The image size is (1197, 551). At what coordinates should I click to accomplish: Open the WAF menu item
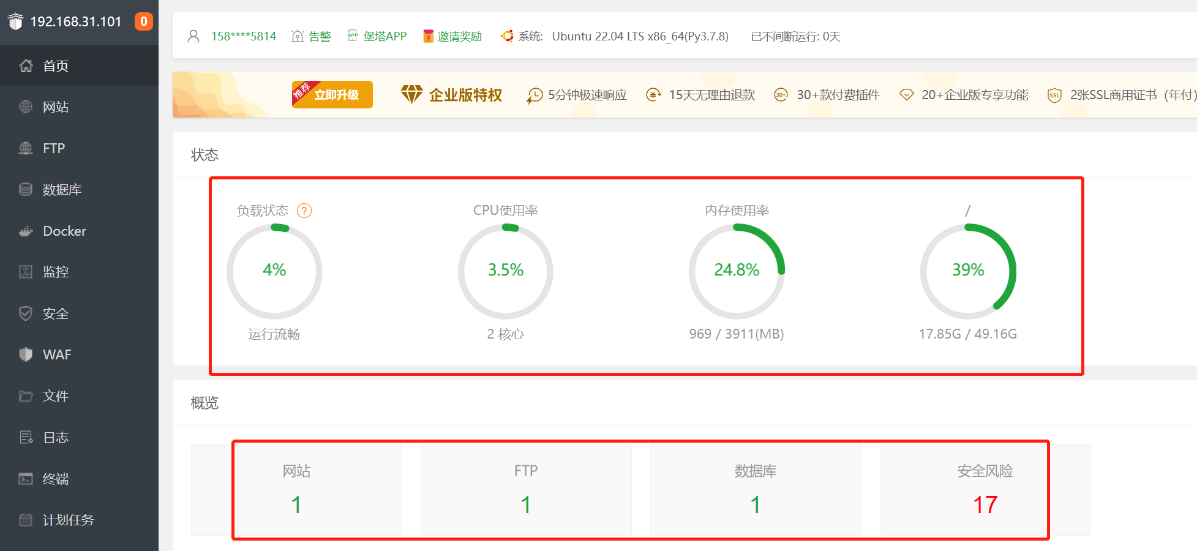[79, 354]
